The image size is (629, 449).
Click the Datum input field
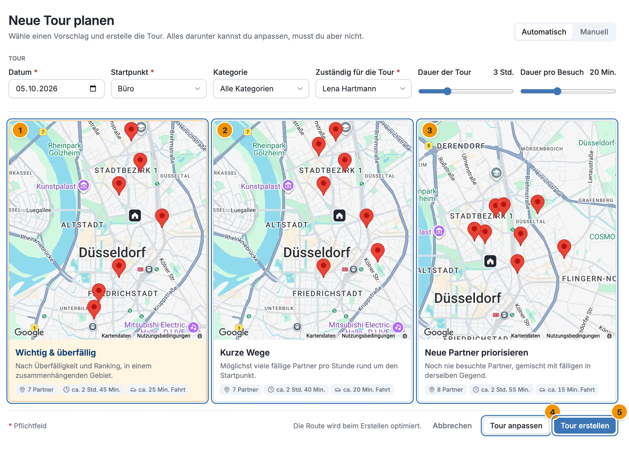click(57, 89)
